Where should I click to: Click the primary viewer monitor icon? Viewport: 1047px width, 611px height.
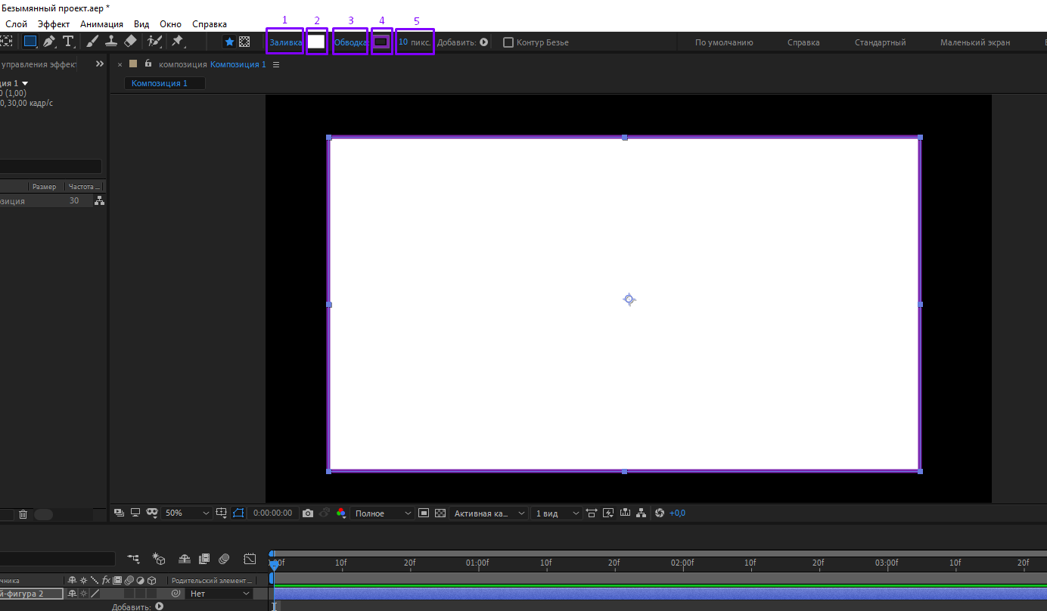(135, 513)
